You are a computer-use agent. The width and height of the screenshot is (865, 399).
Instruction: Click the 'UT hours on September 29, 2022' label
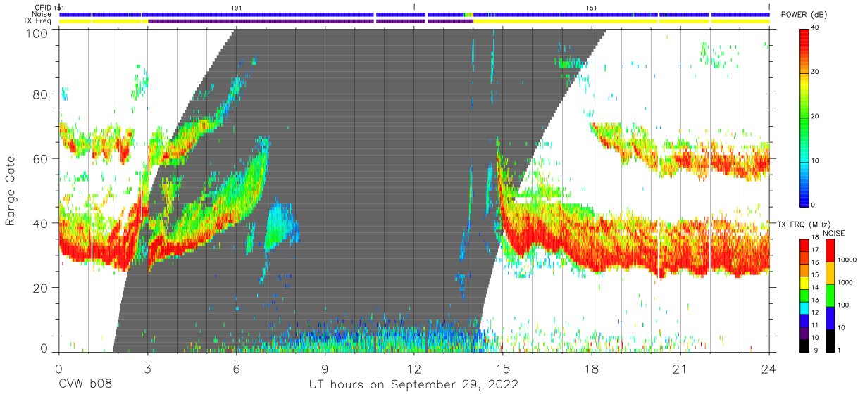pos(413,385)
